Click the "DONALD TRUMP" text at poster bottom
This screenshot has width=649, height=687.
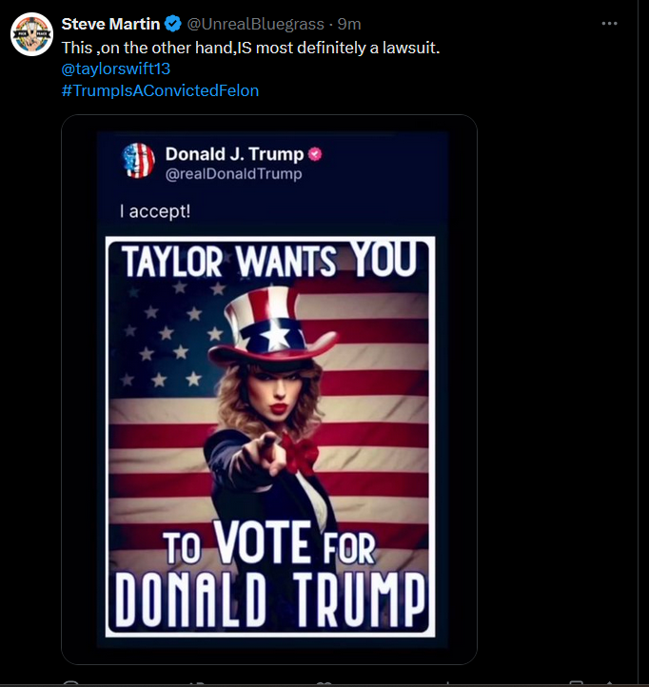coord(269,597)
